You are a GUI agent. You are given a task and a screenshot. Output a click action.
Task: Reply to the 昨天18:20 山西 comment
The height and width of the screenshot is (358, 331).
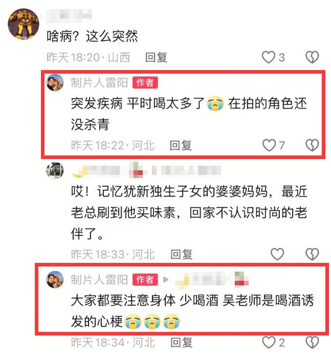tap(156, 57)
